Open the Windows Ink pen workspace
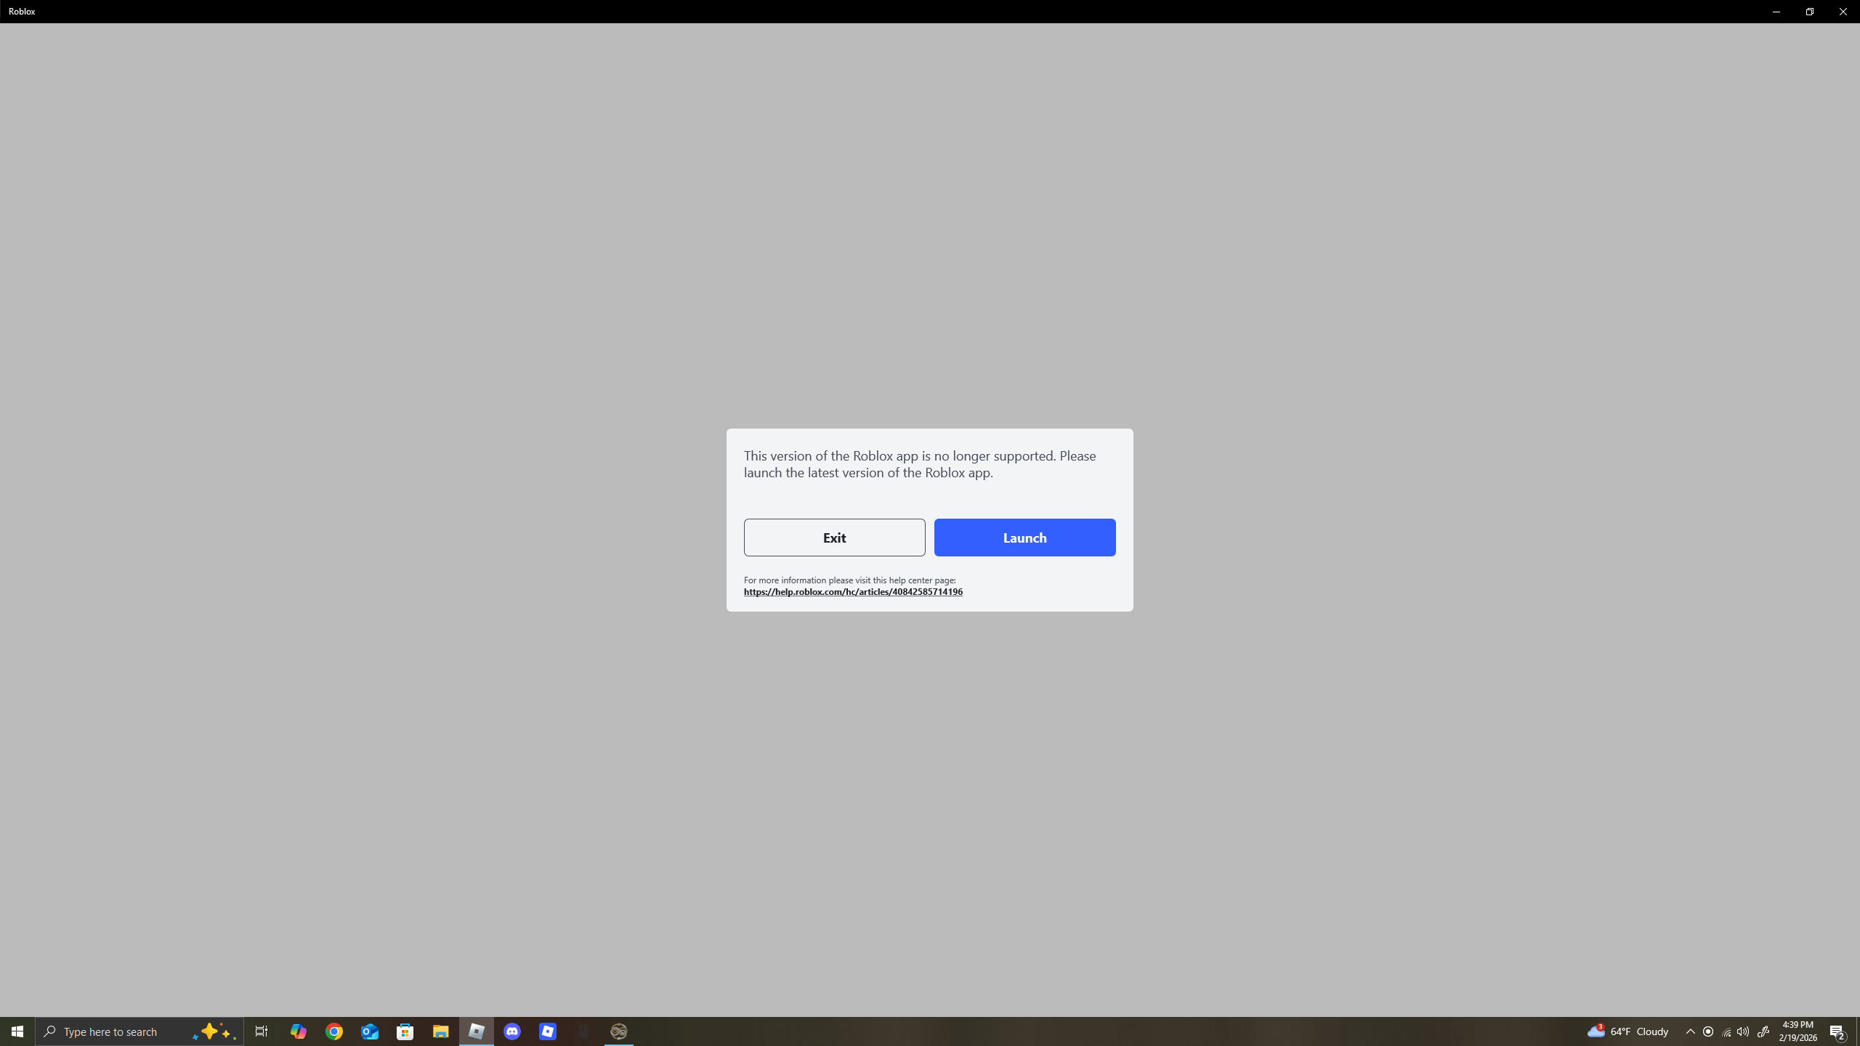 [1763, 1031]
